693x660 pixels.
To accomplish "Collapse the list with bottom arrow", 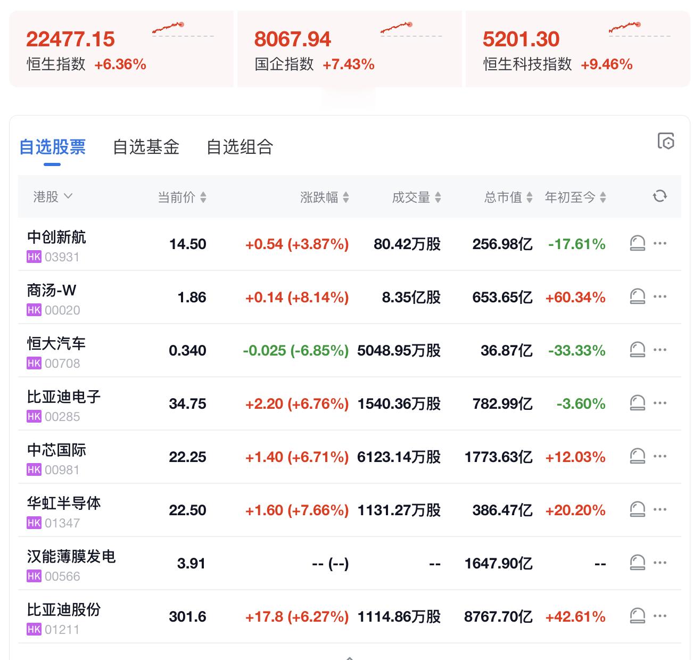I will tap(349, 657).
